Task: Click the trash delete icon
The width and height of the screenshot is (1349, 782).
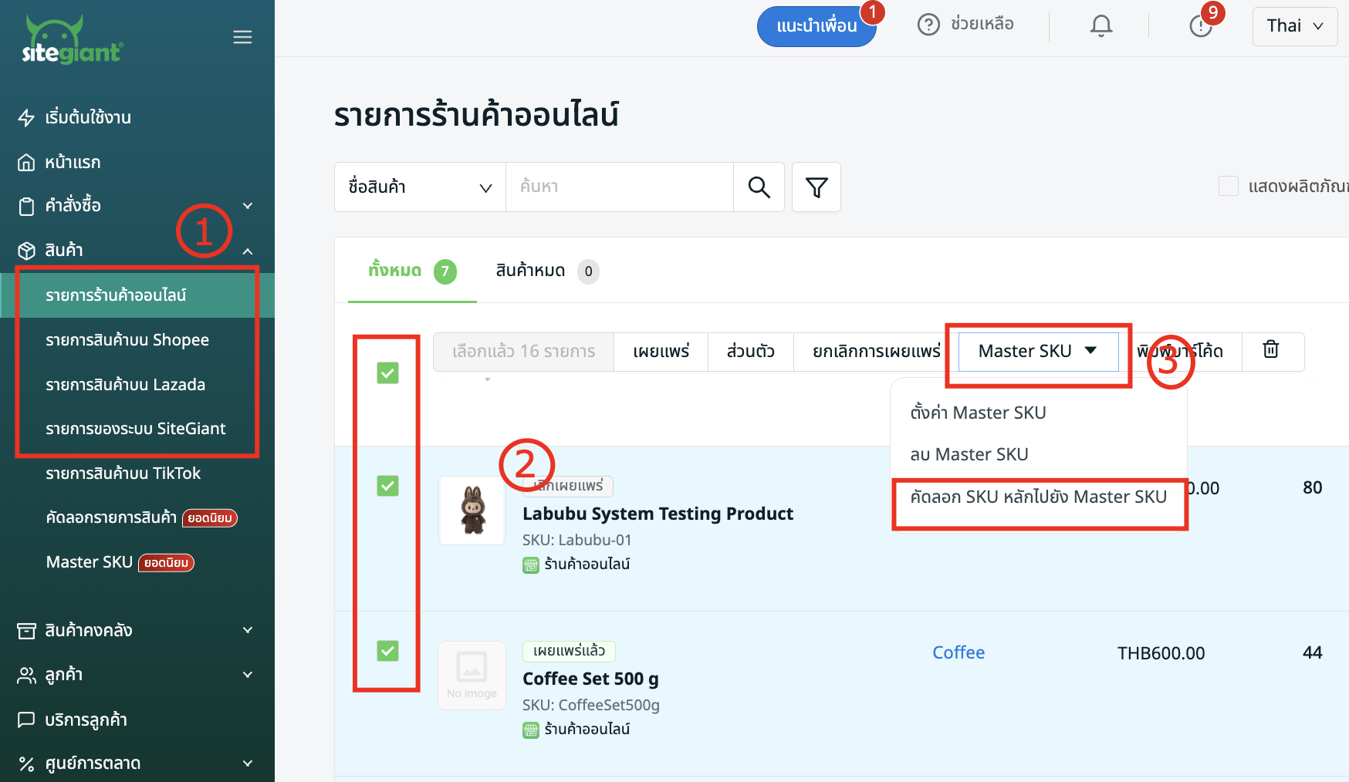Action: [x=1270, y=350]
